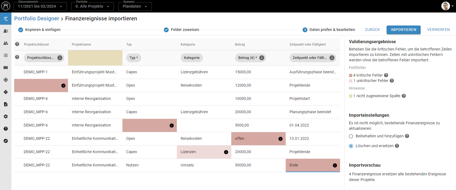
Task: Open settings gear in the sidebar
Action: [x=6, y=116]
